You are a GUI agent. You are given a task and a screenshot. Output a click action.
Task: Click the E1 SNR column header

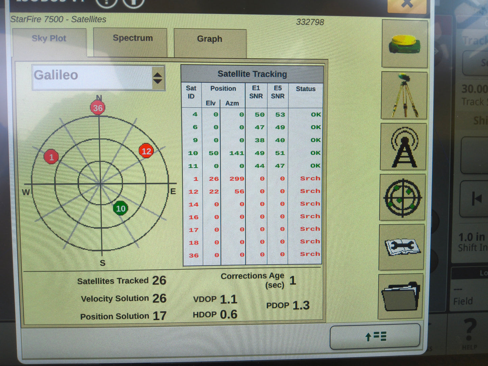tap(256, 92)
